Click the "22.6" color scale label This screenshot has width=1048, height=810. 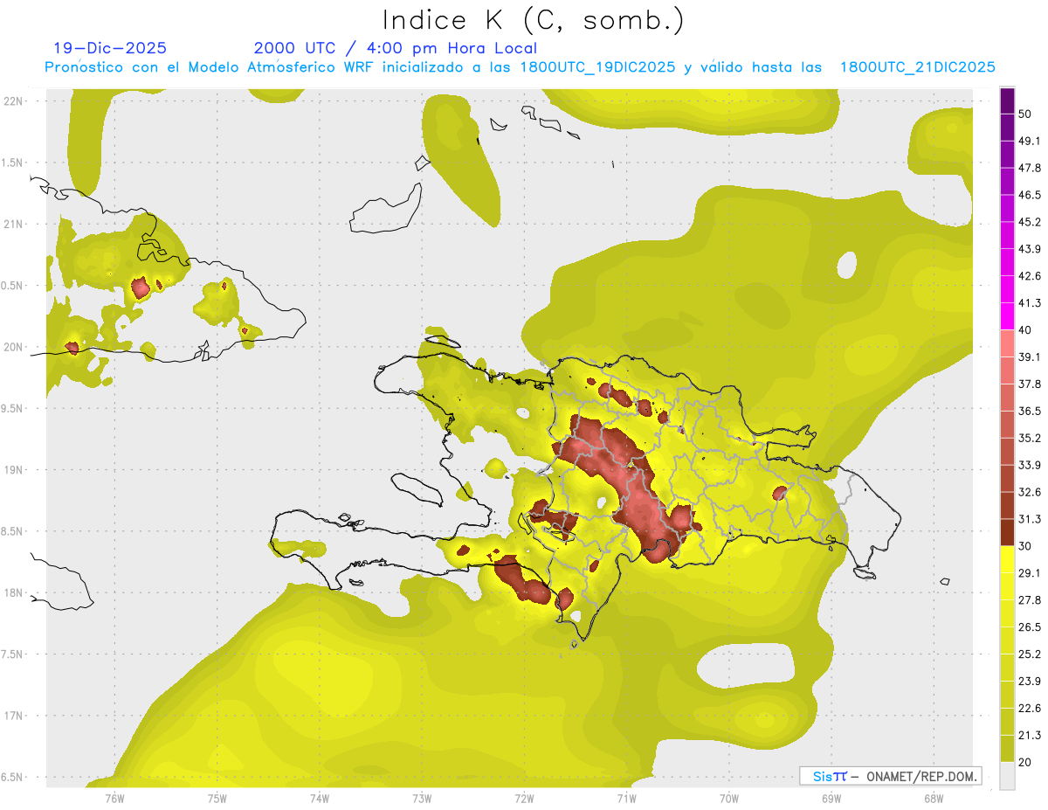pyautogui.click(x=1029, y=709)
